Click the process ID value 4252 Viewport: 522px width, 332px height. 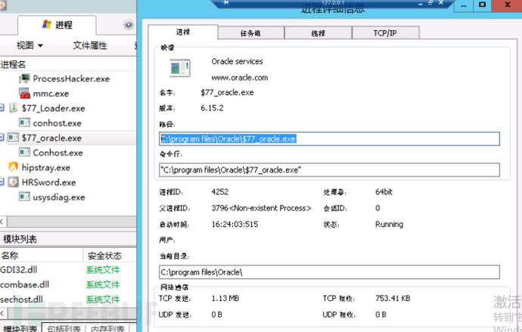220,191
